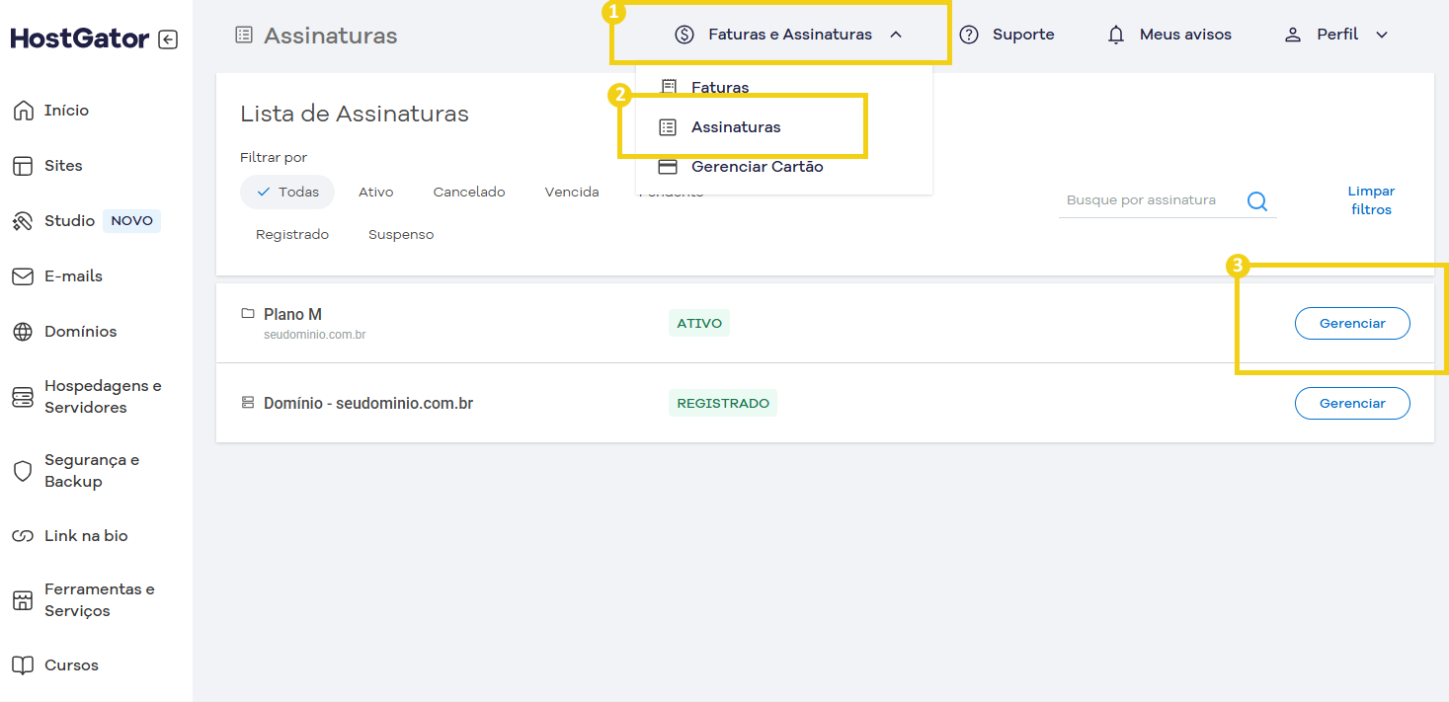The width and height of the screenshot is (1449, 702).
Task: Open Suporte in top bar
Action: [x=1023, y=35]
